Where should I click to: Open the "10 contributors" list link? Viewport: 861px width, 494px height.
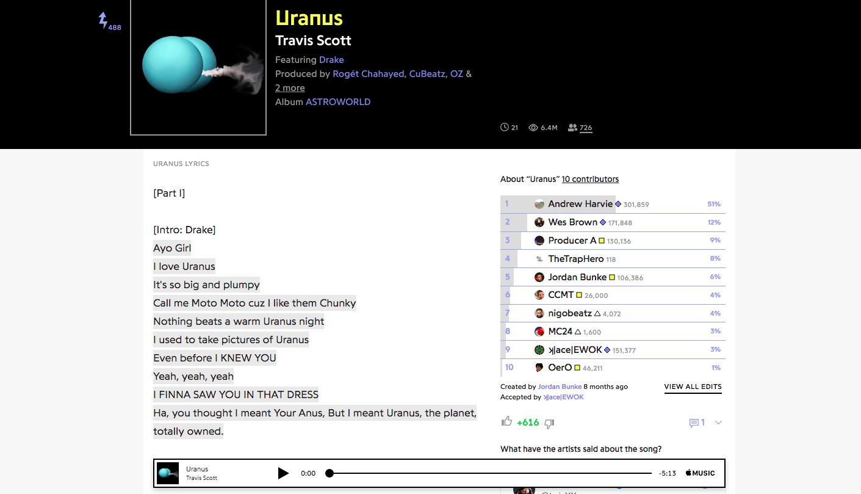pyautogui.click(x=590, y=179)
